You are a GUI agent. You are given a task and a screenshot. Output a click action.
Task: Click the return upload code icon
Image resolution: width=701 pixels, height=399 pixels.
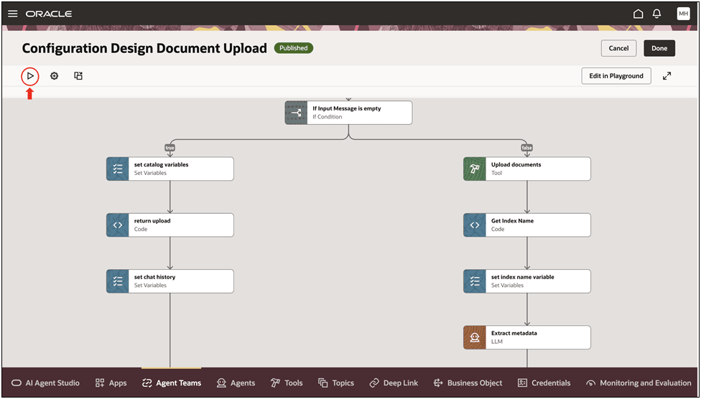pos(118,225)
